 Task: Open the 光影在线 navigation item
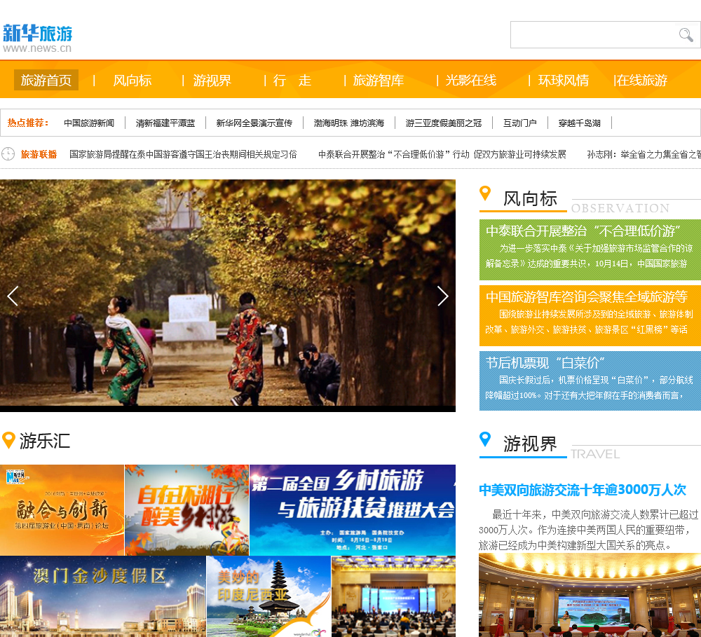point(471,81)
